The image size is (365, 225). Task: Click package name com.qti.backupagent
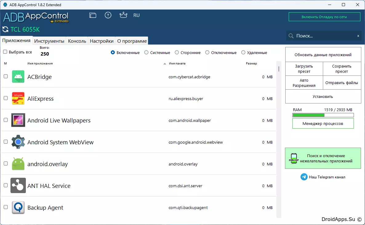[188, 208]
